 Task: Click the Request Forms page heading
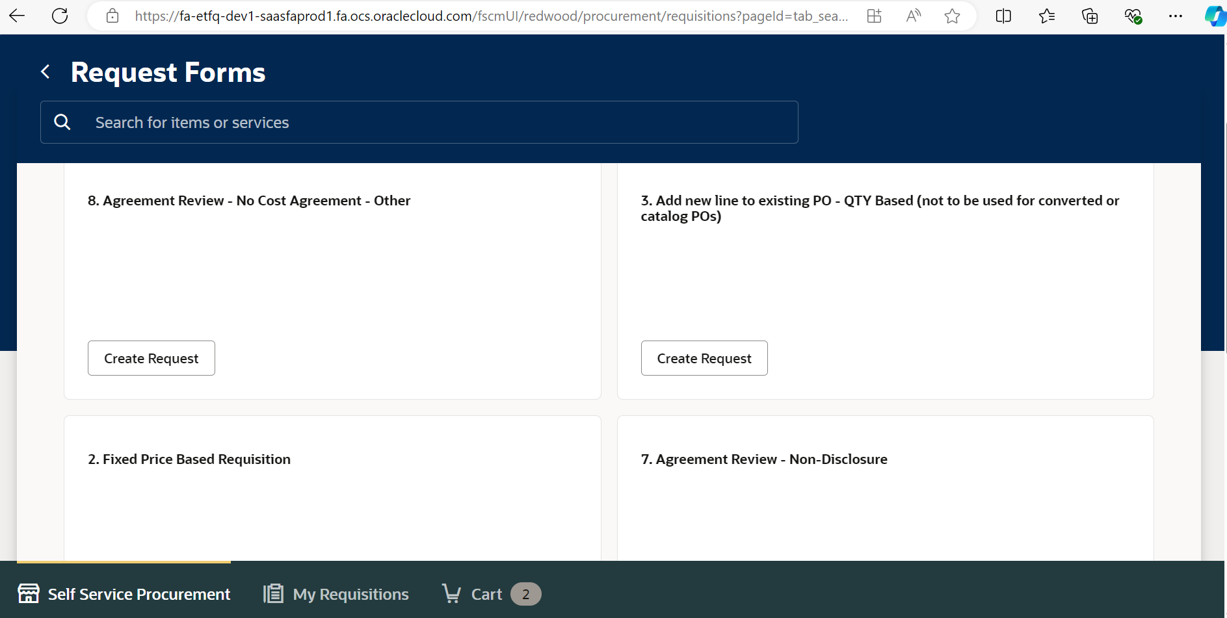[x=168, y=72]
